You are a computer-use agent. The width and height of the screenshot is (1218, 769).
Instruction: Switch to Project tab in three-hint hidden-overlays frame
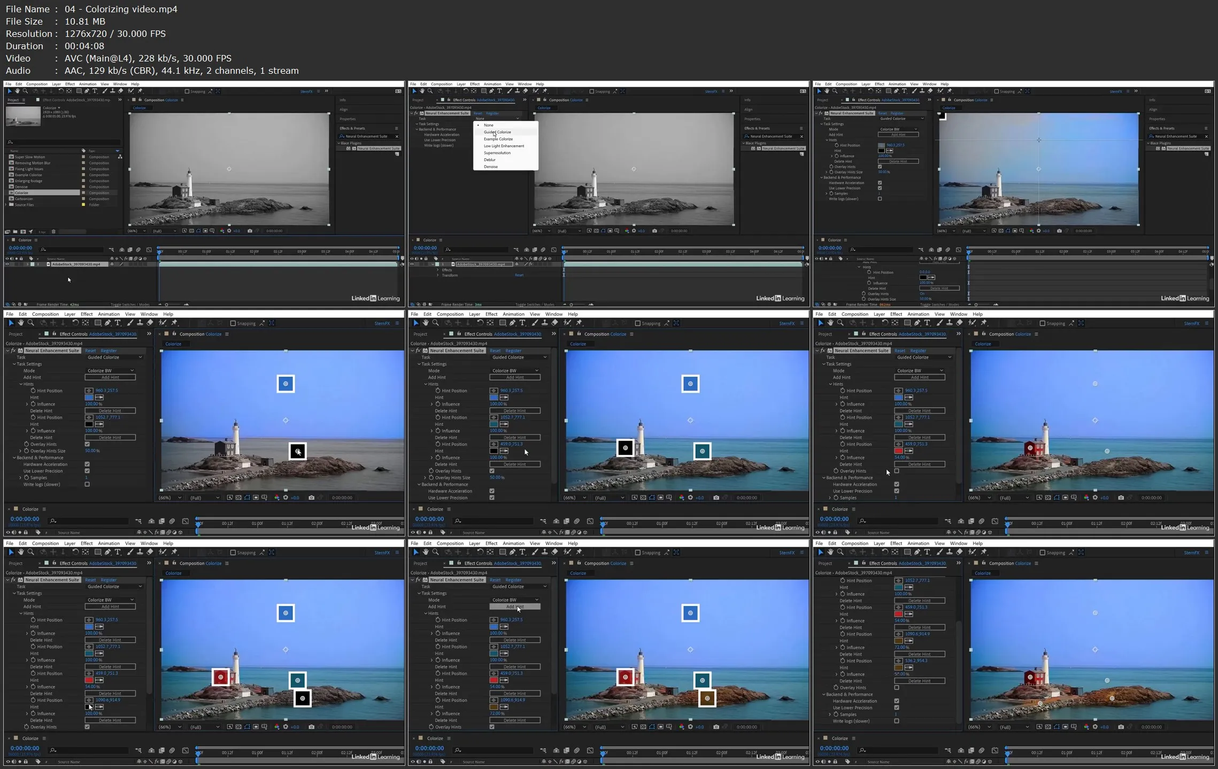[825, 334]
